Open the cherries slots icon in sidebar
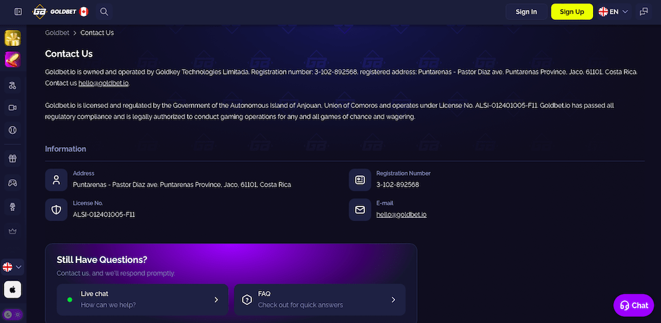 click(x=12, y=86)
